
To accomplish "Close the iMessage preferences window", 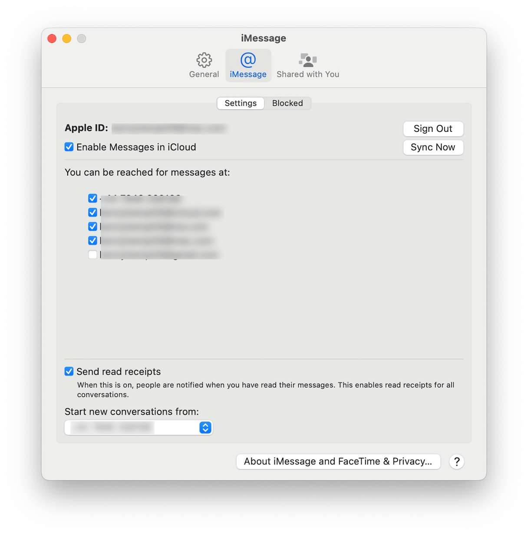I will [x=52, y=39].
